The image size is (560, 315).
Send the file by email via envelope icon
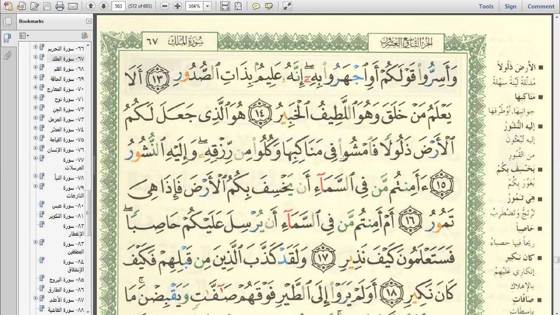click(x=73, y=6)
